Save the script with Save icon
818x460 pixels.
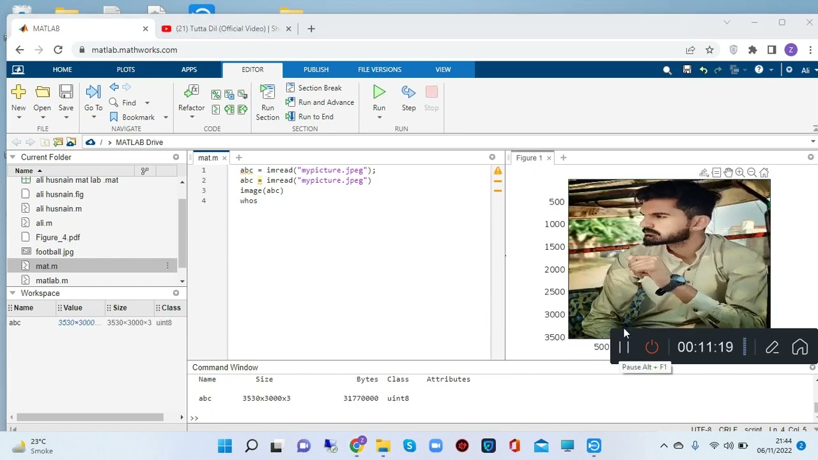66,92
